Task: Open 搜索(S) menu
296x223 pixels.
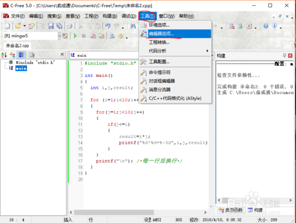Action: tap(54, 16)
